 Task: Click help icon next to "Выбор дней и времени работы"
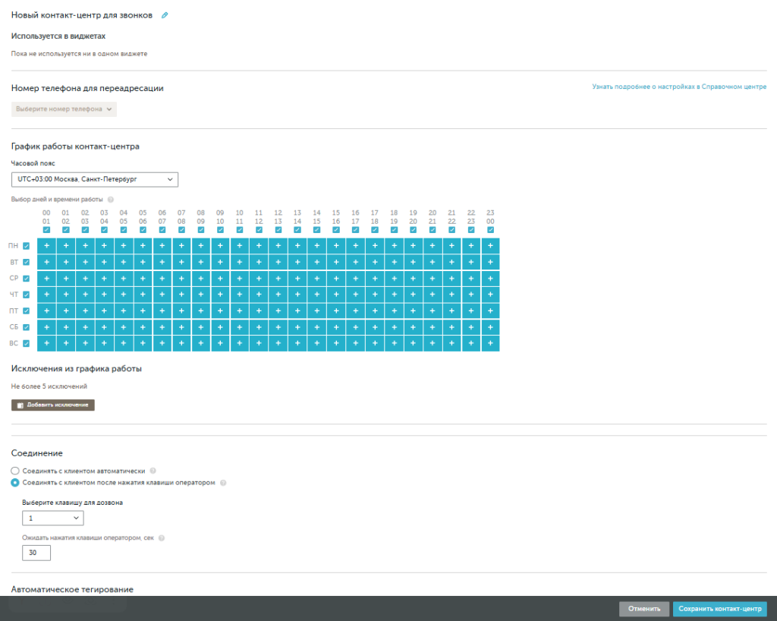(x=111, y=200)
